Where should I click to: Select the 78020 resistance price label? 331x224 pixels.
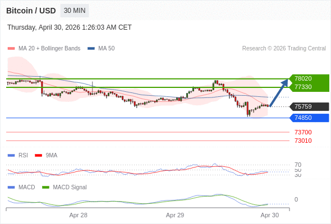point(303,78)
